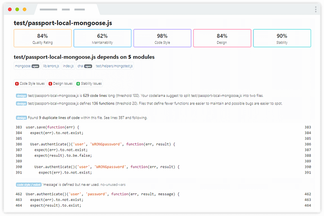Open test/helpers/mongotest.js module link
Screen dimensions: 324x216
114,66
